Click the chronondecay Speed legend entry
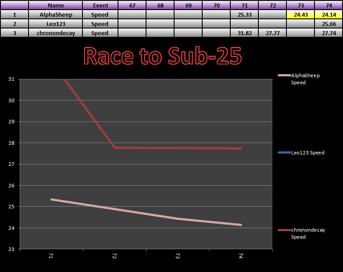This screenshot has height=272, width=343. click(x=301, y=233)
